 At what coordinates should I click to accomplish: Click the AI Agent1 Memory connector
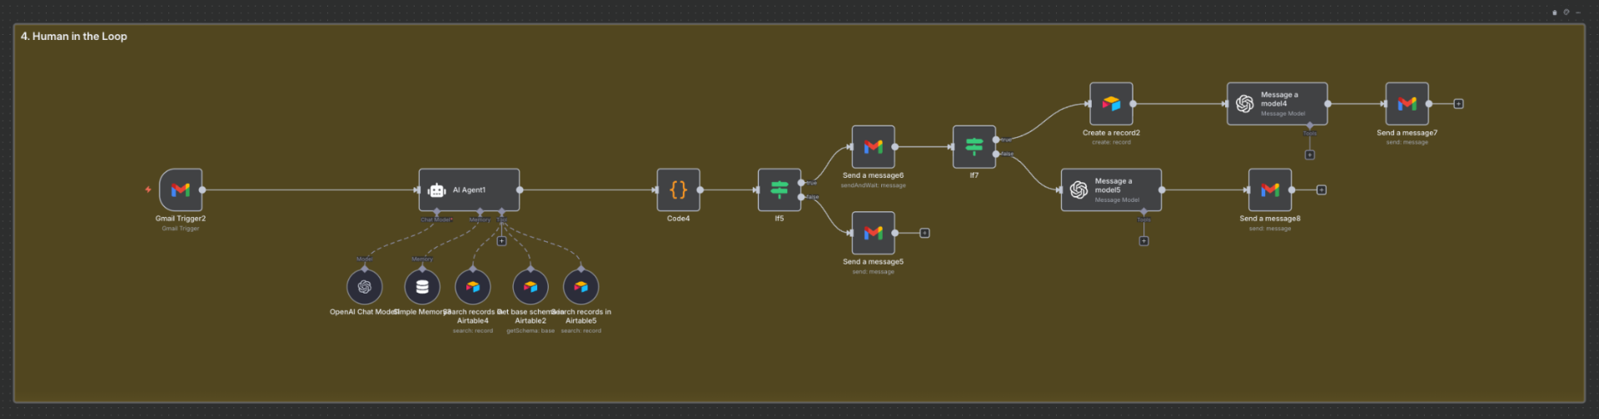coord(480,212)
